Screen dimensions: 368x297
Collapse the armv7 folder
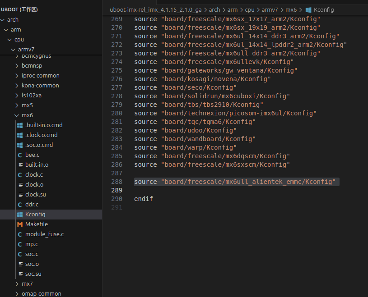pos(13,50)
